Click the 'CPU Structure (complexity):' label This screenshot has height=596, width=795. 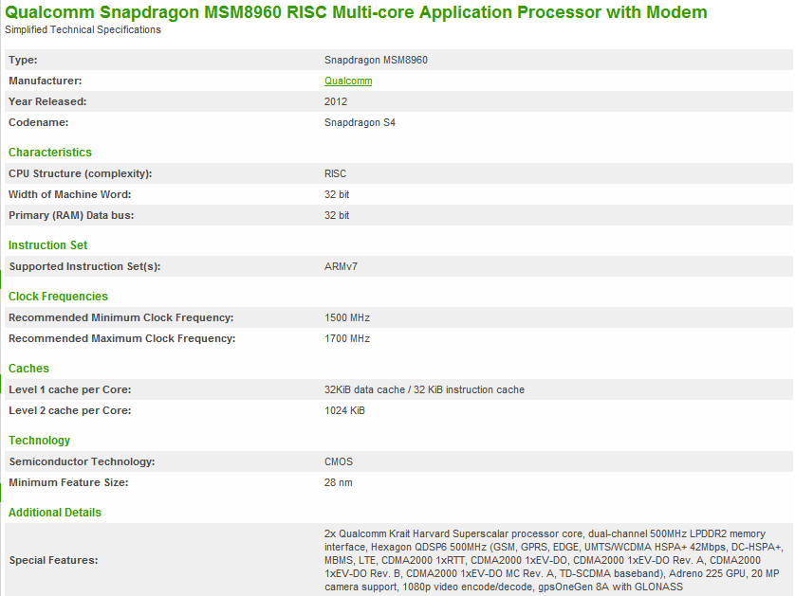80,173
